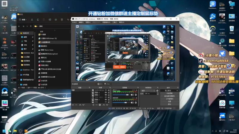Add a new scene with plus icon in Scenes panel
239x134 pixels.
(73, 105)
